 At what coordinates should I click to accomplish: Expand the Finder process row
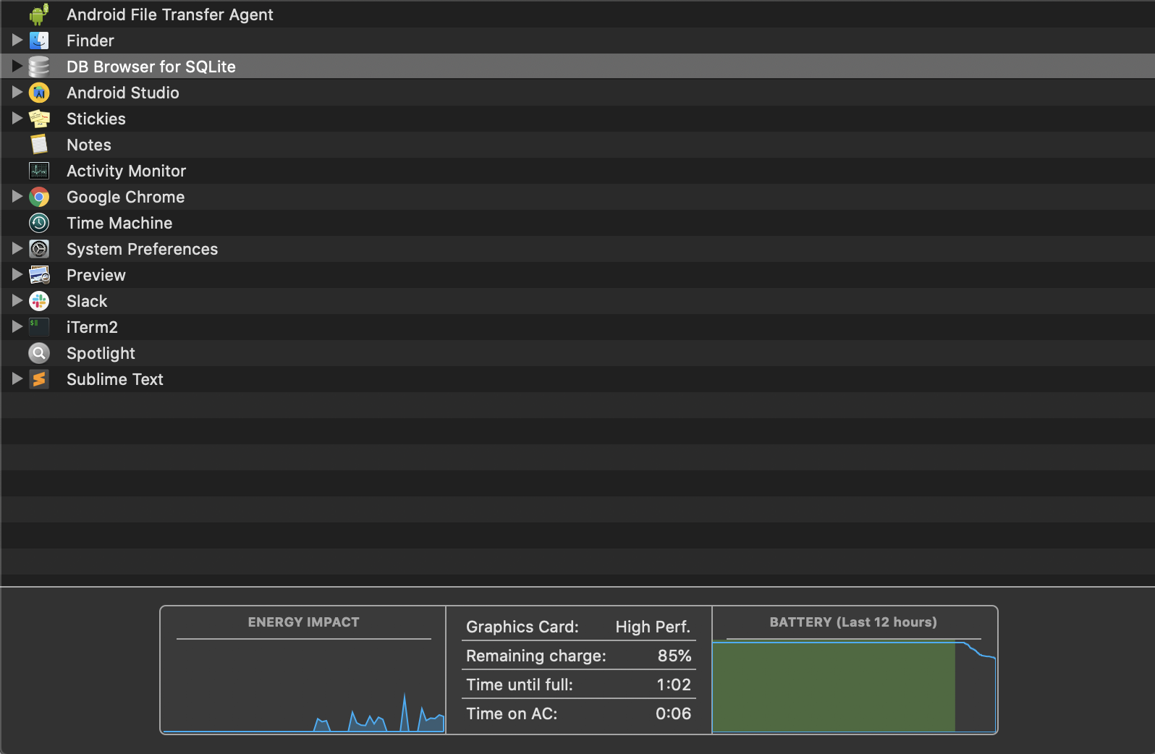click(17, 41)
